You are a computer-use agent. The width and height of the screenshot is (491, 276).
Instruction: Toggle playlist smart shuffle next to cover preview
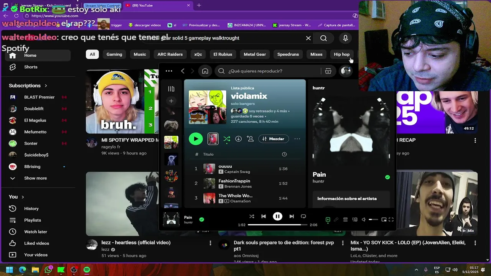click(227, 139)
